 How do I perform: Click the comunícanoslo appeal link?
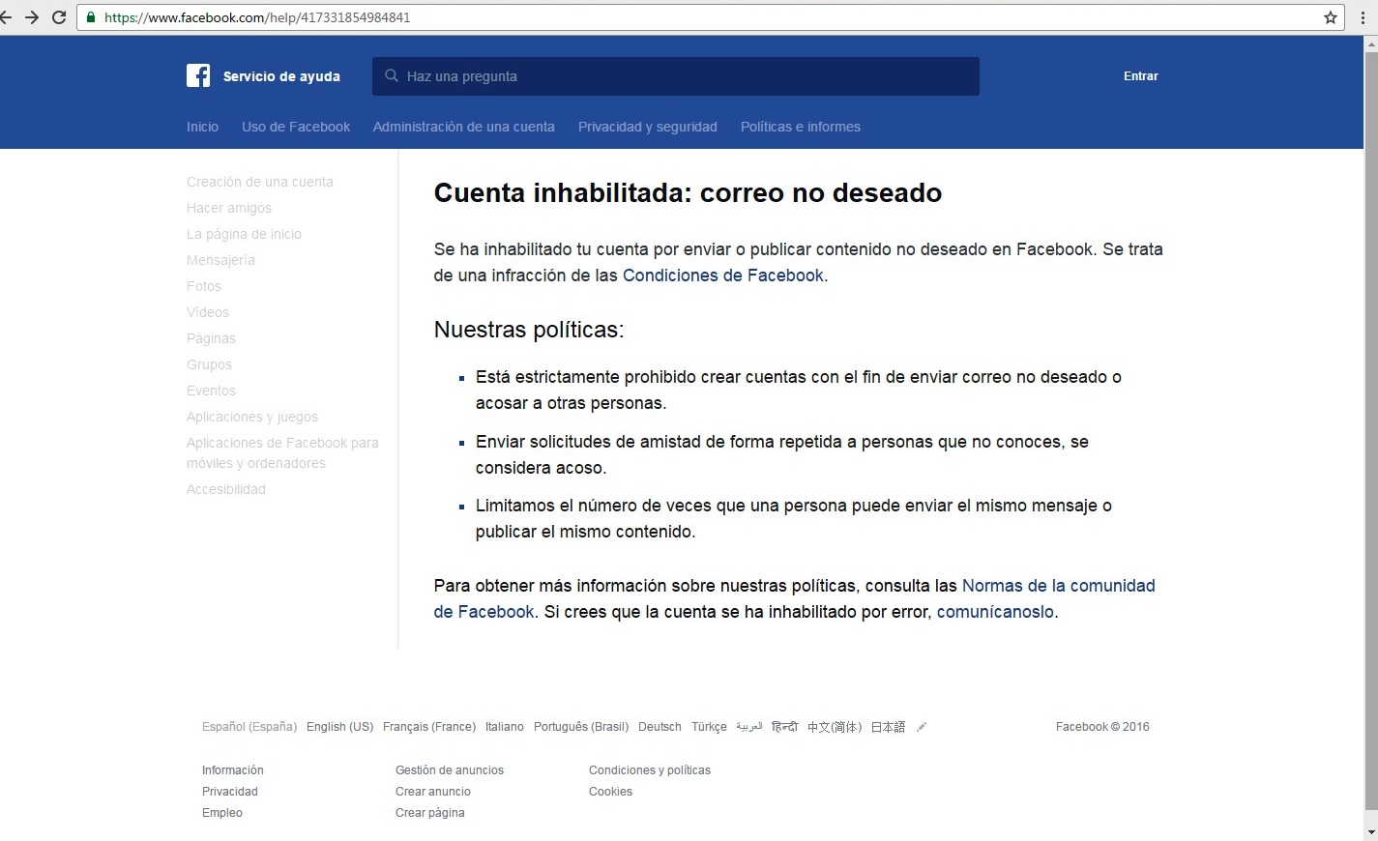995,612
